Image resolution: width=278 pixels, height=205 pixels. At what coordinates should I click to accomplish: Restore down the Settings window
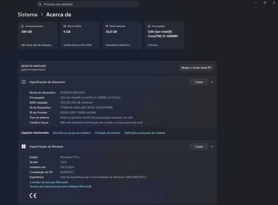[265, 3]
